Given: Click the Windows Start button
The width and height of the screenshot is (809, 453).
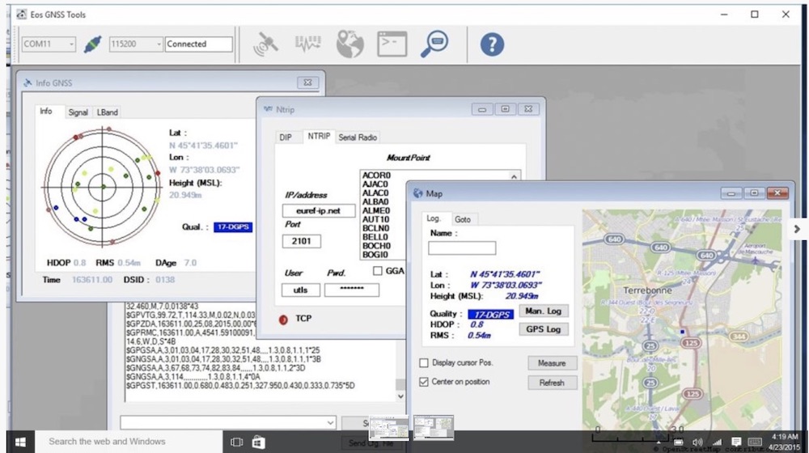Looking at the screenshot, I should 20,442.
